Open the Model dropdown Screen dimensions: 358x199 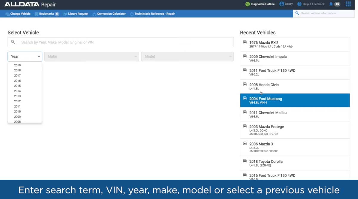187,56
